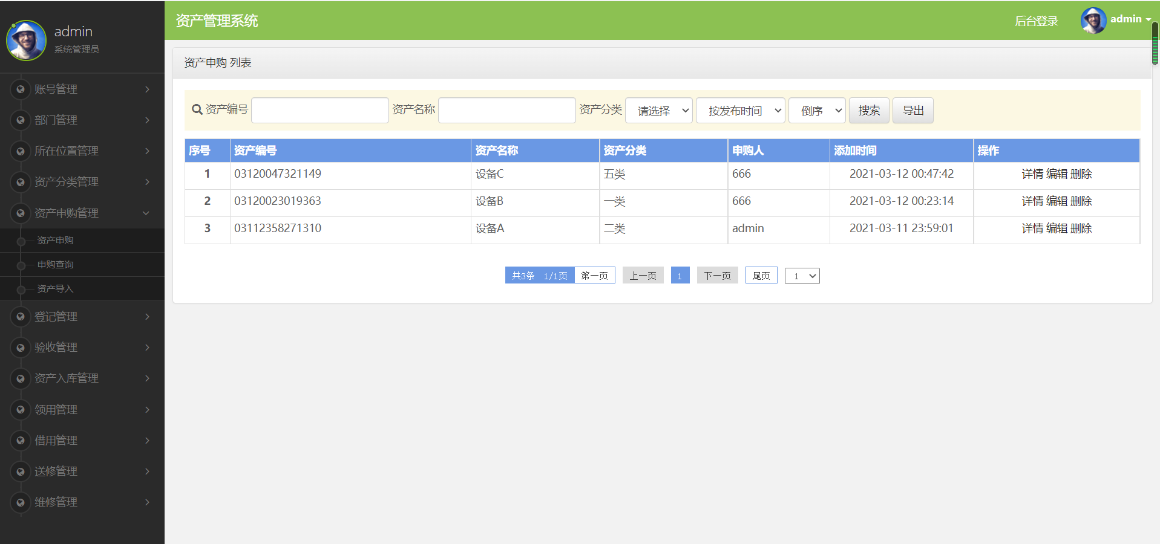The height and width of the screenshot is (544, 1160).
Task: Open the 维修管理 menu
Action: point(82,502)
